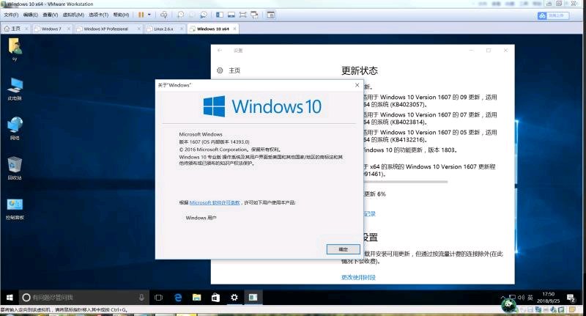Open the 选项卡(T) menu
586x316 pixels.
[98, 15]
